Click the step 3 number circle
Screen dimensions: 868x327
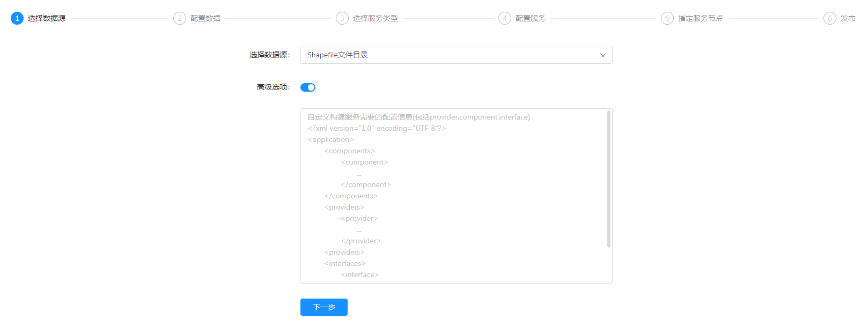click(342, 18)
